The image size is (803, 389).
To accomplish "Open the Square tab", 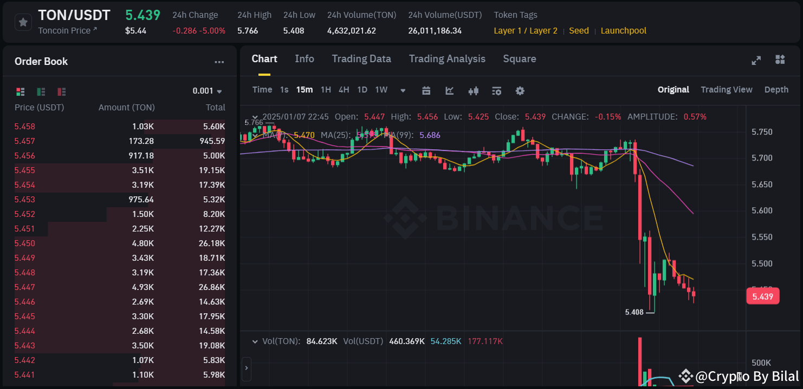I will click(x=519, y=58).
